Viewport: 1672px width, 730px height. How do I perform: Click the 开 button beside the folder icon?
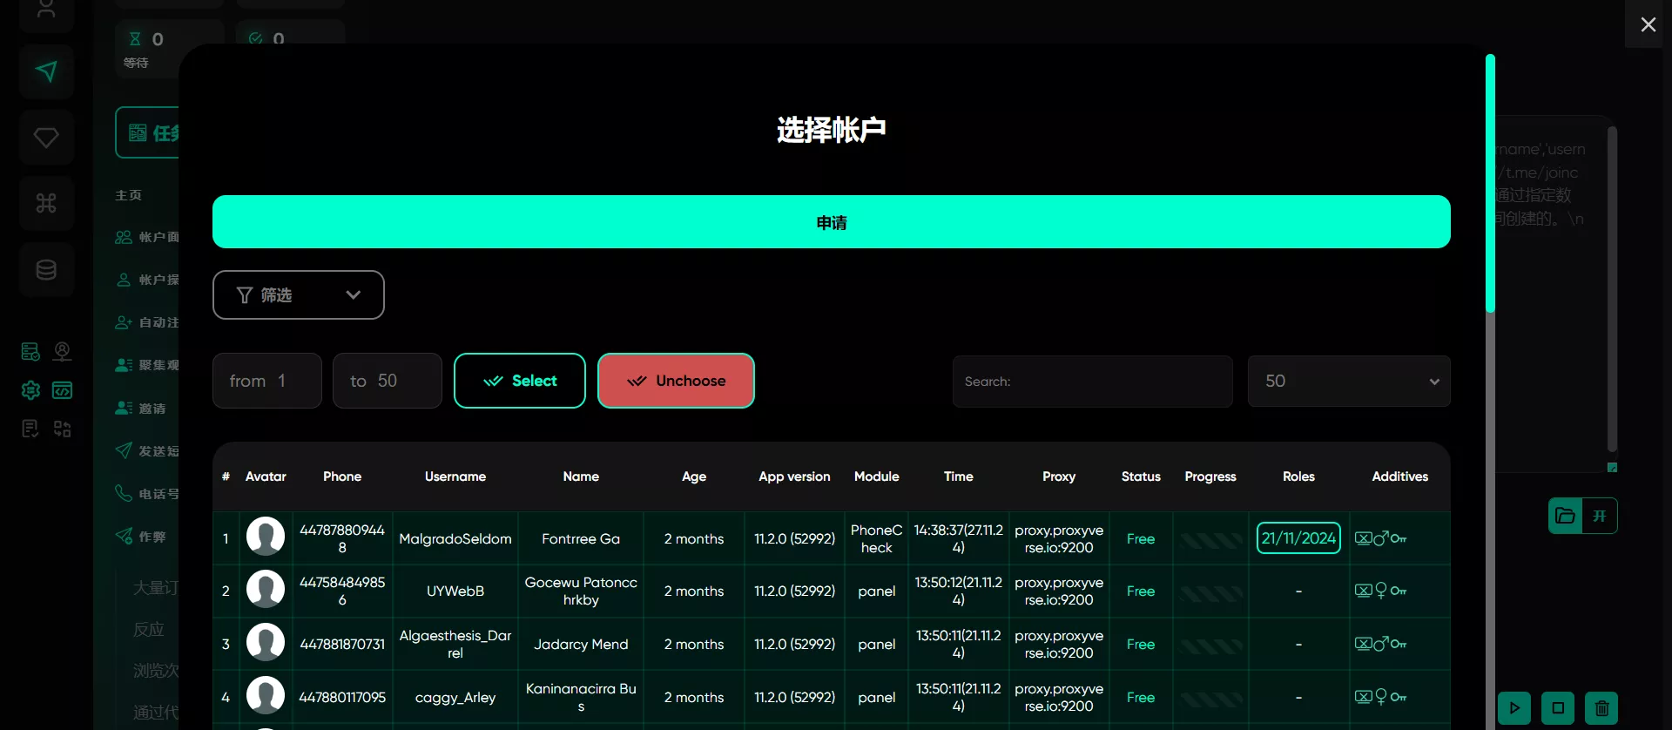point(1600,516)
